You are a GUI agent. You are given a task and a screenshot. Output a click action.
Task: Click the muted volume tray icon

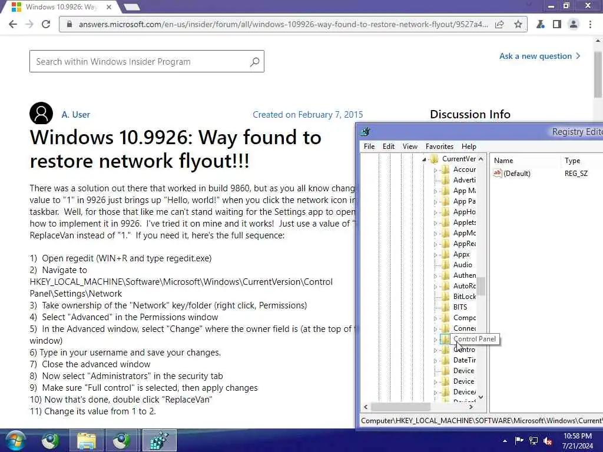click(548, 441)
